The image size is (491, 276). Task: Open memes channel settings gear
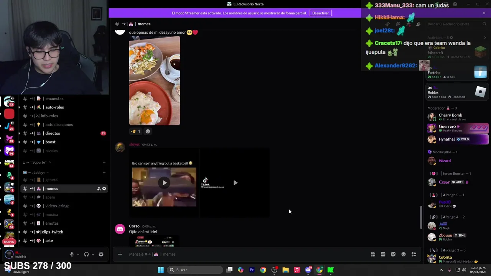pyautogui.click(x=104, y=189)
